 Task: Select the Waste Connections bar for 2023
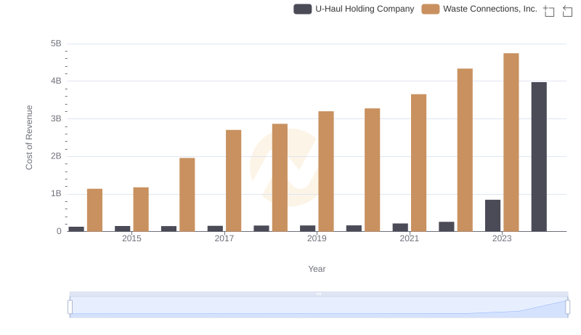coord(511,142)
